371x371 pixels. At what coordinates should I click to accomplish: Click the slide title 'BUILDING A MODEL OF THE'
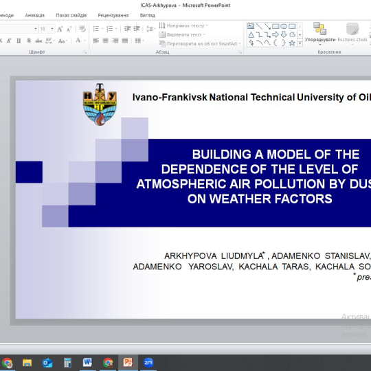276,155
